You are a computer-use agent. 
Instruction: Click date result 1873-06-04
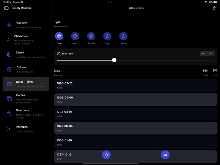click(x=136, y=128)
